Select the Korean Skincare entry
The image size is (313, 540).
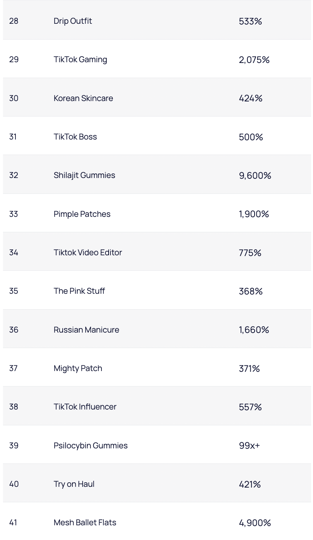(x=83, y=98)
